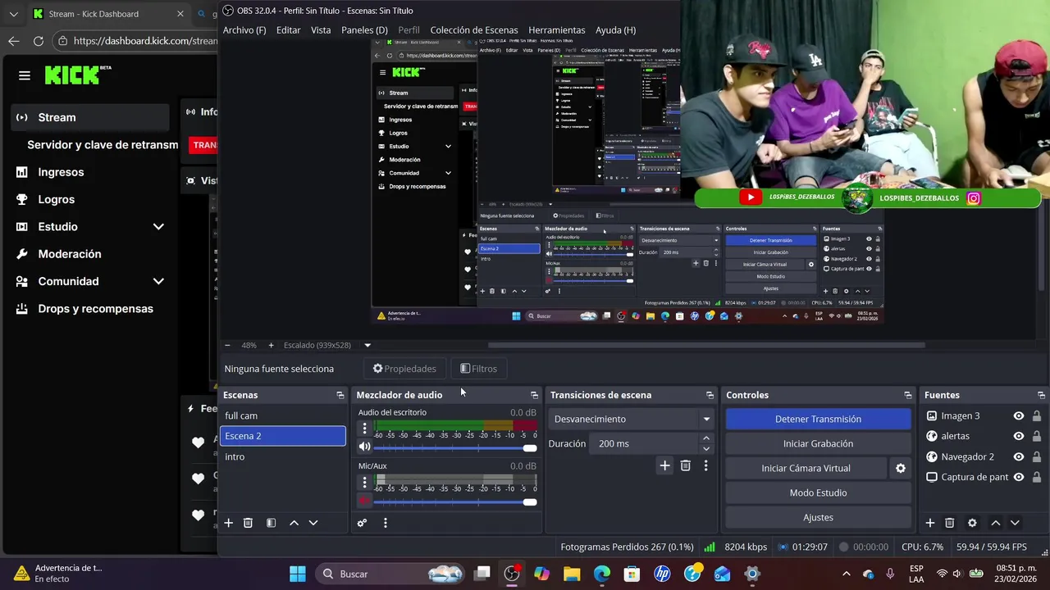Open virtual camera settings gear

pyautogui.click(x=901, y=468)
